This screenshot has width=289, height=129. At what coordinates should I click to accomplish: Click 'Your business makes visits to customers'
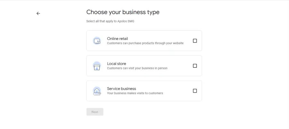tap(135, 93)
